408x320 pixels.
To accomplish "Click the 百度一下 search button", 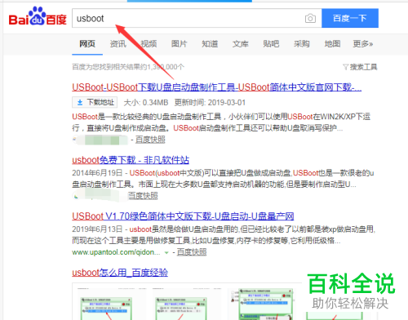I will [x=350, y=18].
